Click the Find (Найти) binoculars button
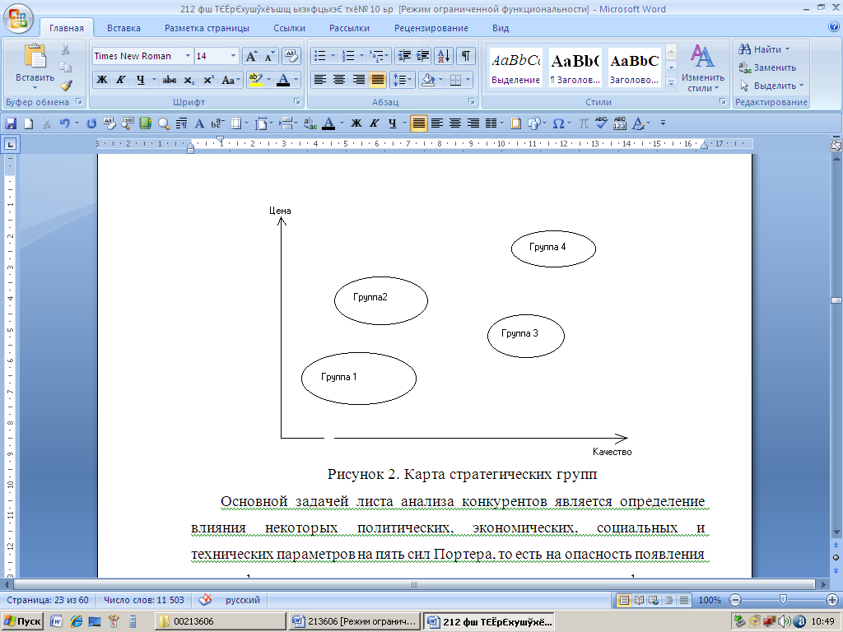Screen dimensions: 843x632 click(x=765, y=49)
